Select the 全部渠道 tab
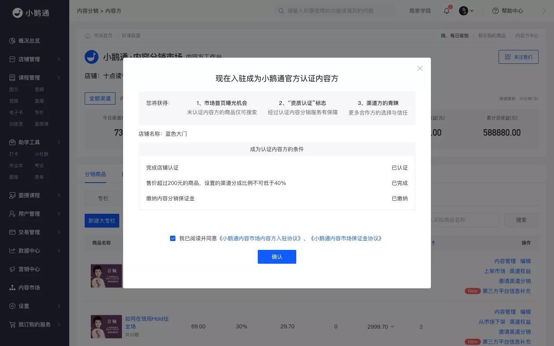This screenshot has width=554, height=346. pyautogui.click(x=100, y=98)
